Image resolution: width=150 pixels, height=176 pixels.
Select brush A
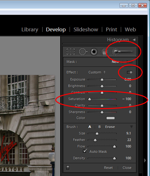tap(90, 127)
